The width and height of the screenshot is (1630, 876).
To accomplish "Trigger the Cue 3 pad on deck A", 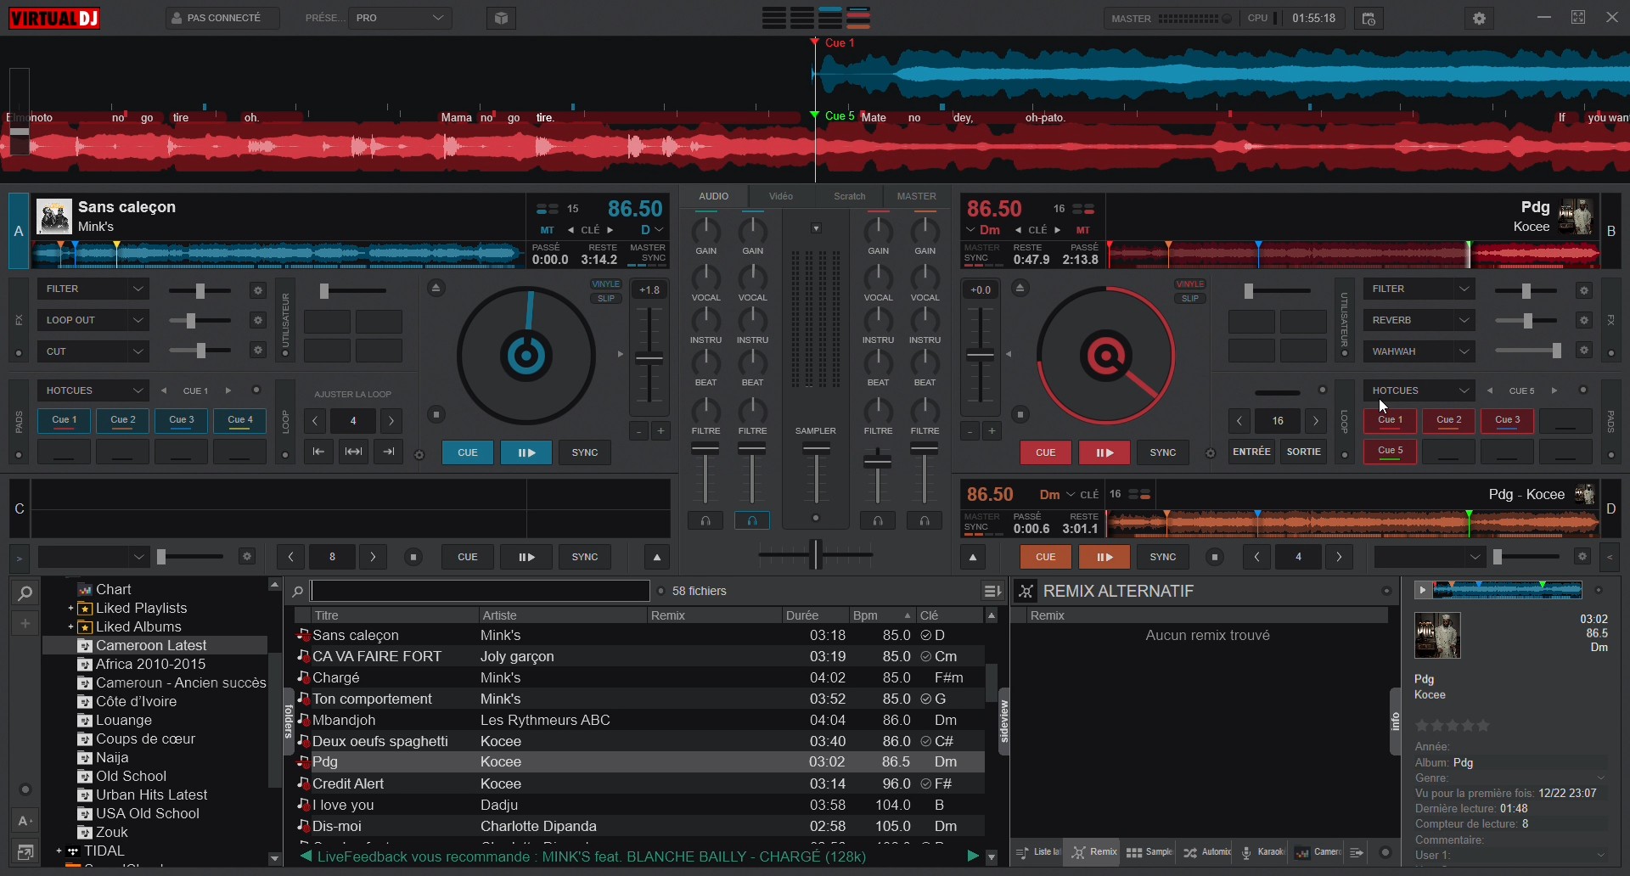I will point(182,421).
